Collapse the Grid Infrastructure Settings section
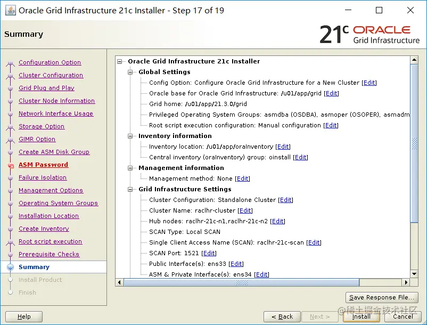The image size is (427, 325). 130,189
